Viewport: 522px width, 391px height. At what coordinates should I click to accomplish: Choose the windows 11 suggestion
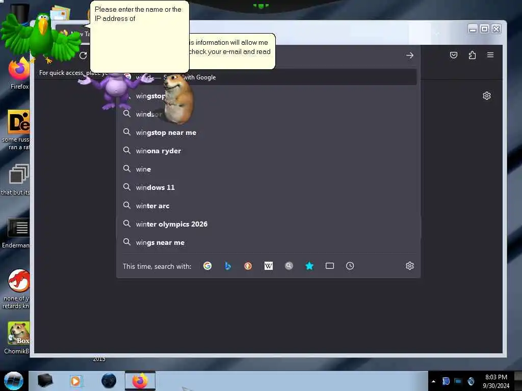pyautogui.click(x=268, y=187)
